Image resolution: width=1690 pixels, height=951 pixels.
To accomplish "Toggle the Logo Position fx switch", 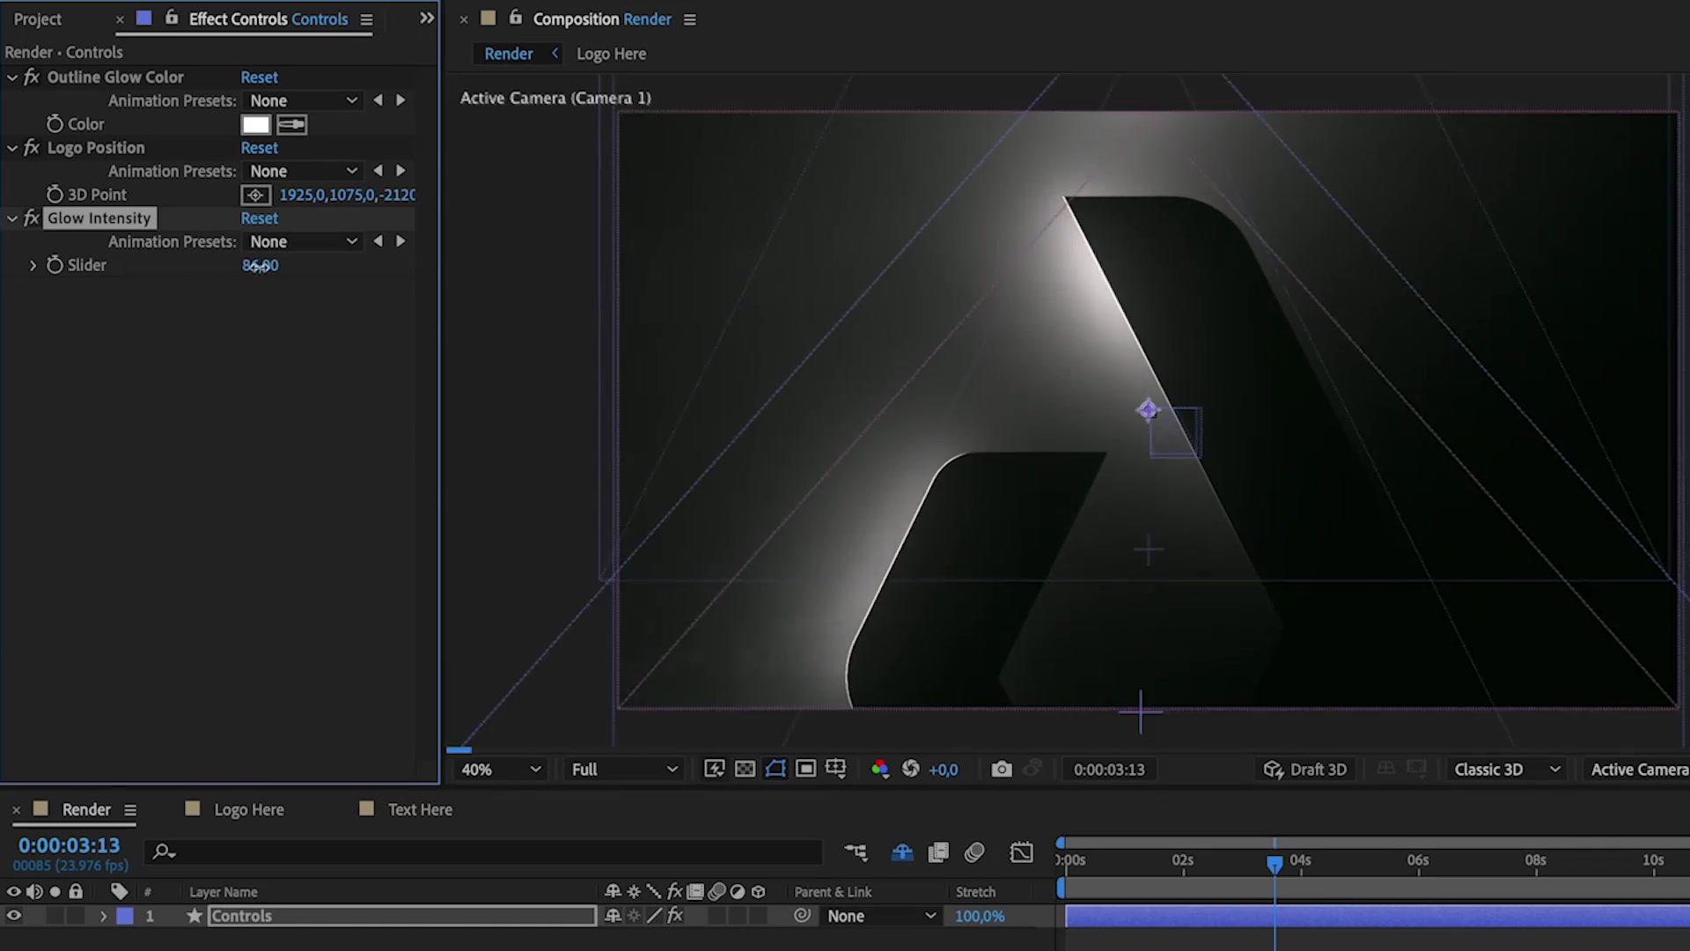I will point(32,148).
